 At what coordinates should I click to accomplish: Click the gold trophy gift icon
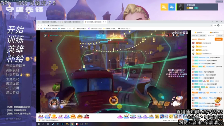click(x=54, y=117)
